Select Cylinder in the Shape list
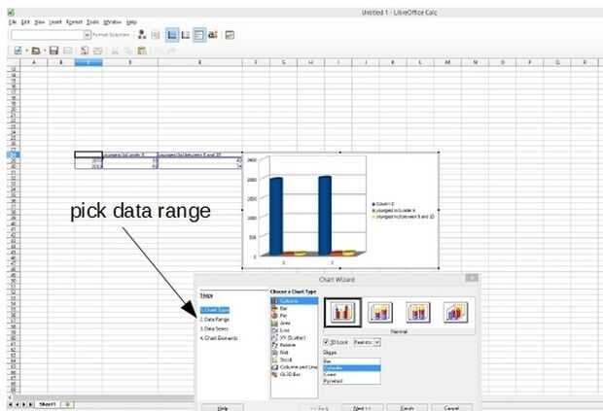The width and height of the screenshot is (603, 411). (x=352, y=368)
